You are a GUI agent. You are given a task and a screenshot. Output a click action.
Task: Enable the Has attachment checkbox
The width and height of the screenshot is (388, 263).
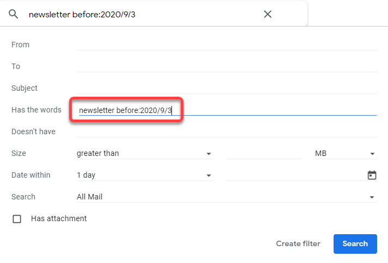click(17, 219)
